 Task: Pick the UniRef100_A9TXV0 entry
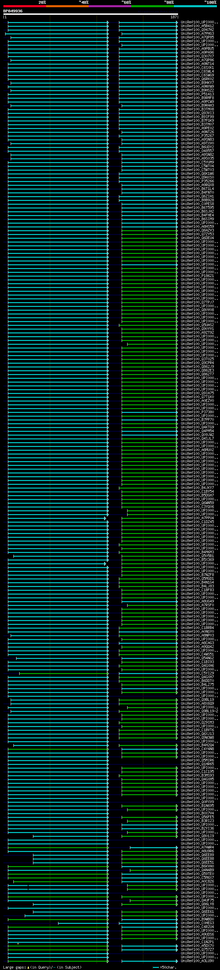tap(197, 143)
